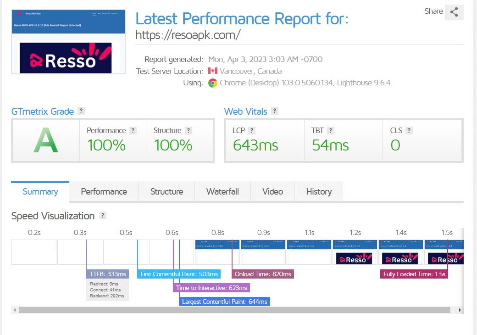
Task: Select the Performance tab
Action: (x=104, y=191)
